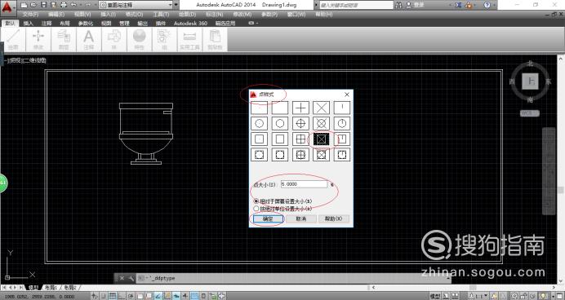This screenshot has height=300, width=565.
Task: Toggle the 模型 model space status button
Action: point(436,296)
